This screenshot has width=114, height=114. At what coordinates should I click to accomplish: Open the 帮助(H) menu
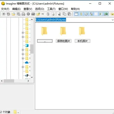(x=75, y=9)
